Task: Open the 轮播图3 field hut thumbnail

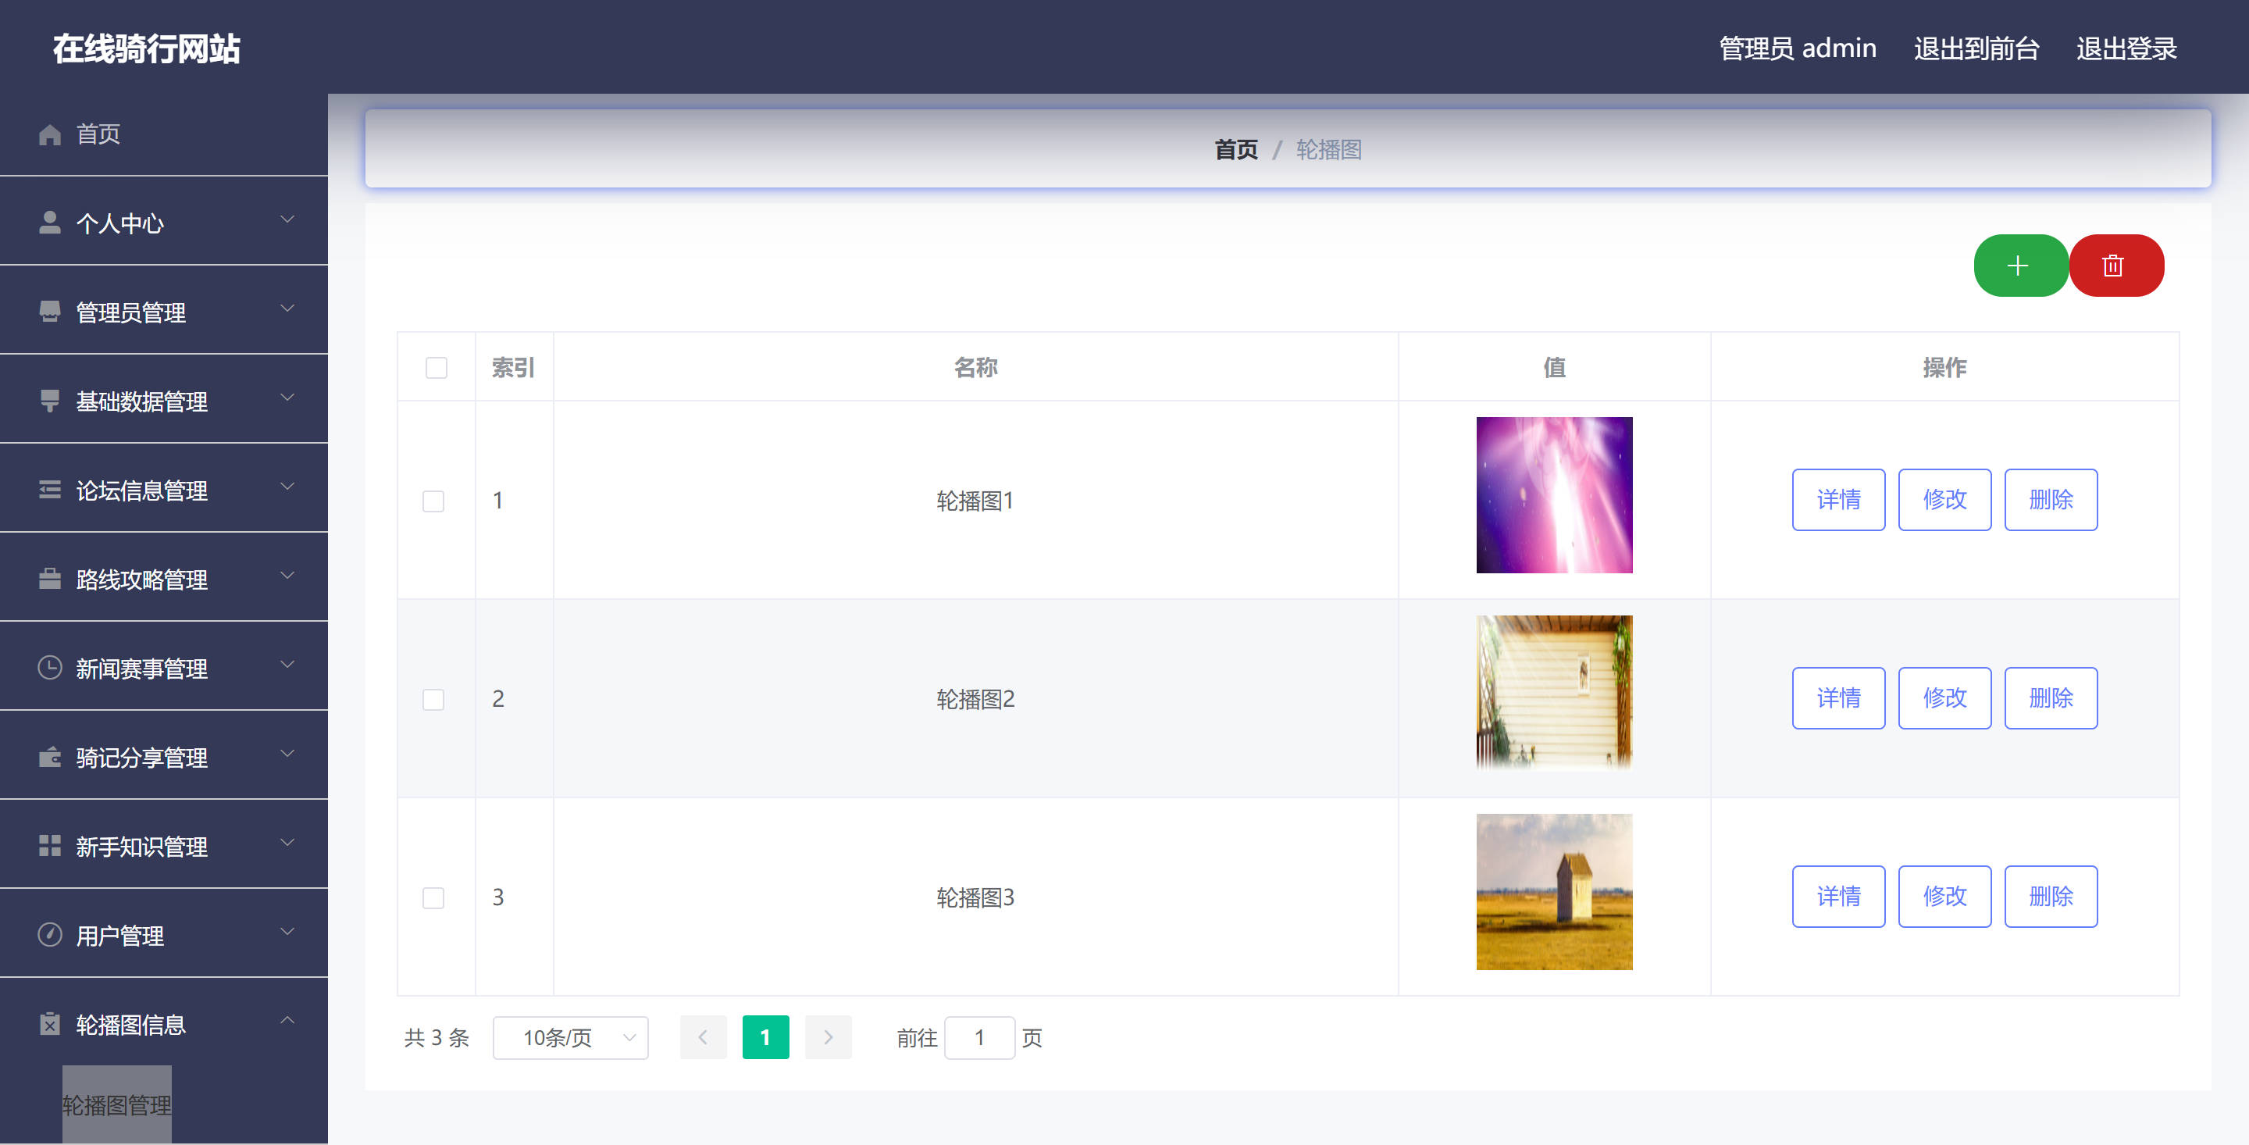Action: click(x=1554, y=892)
